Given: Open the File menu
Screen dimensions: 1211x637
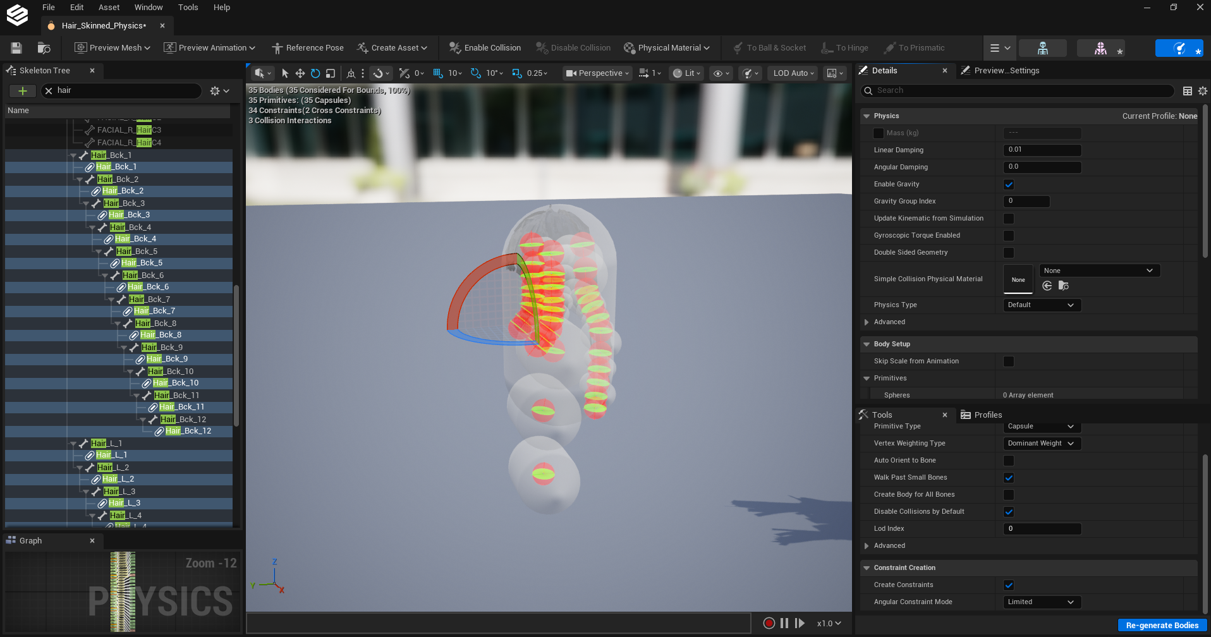Looking at the screenshot, I should tap(49, 8).
